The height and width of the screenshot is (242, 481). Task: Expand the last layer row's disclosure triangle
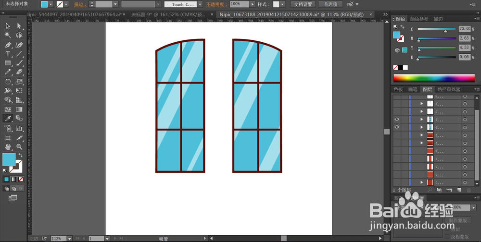click(422, 182)
